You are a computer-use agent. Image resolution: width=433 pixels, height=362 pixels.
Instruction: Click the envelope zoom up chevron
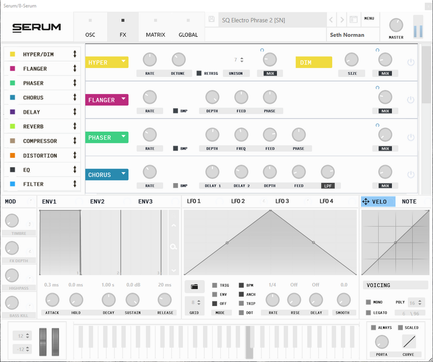click(174, 225)
